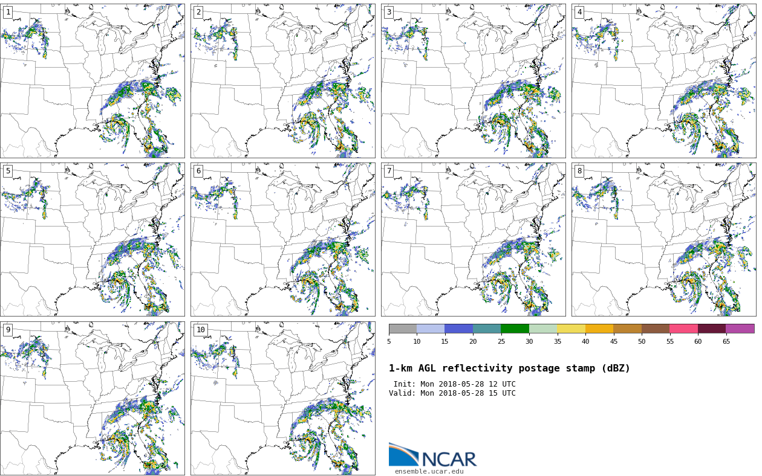Click colorbar tick label '30'

pyautogui.click(x=529, y=342)
